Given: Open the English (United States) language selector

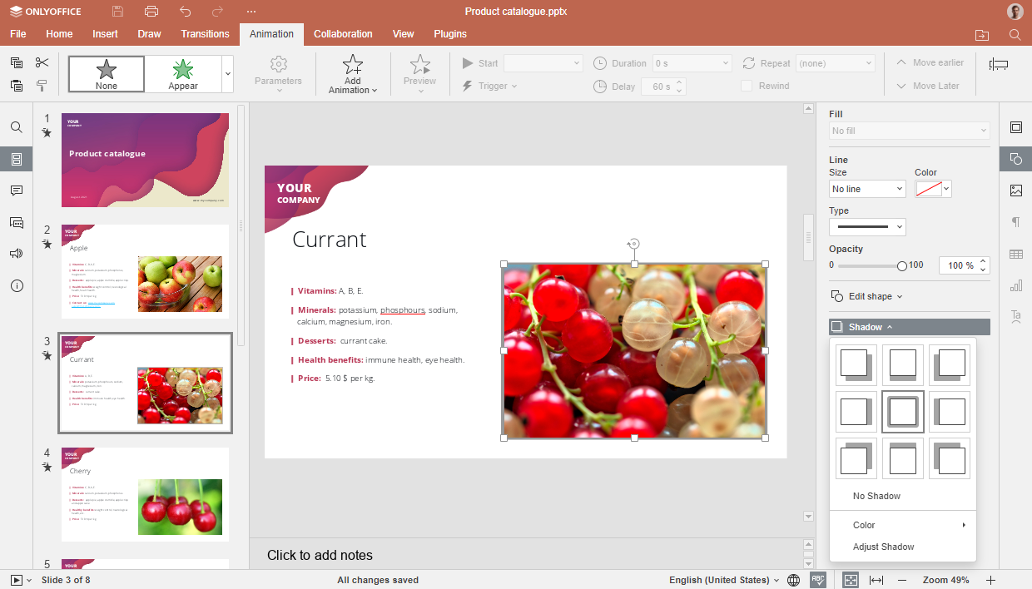Looking at the screenshot, I should tap(724, 580).
